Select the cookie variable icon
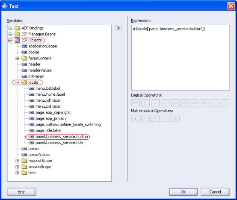237x200 pixels. pyautogui.click(x=24, y=52)
